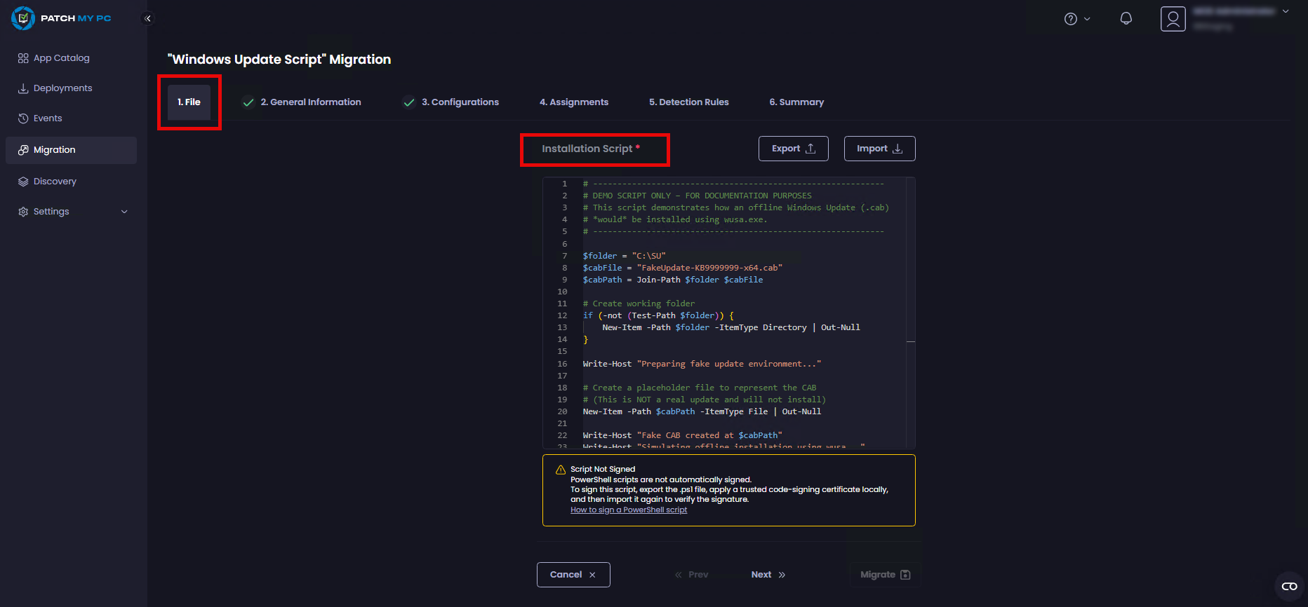Go to 6. Summary step
This screenshot has height=607, width=1308.
796,102
